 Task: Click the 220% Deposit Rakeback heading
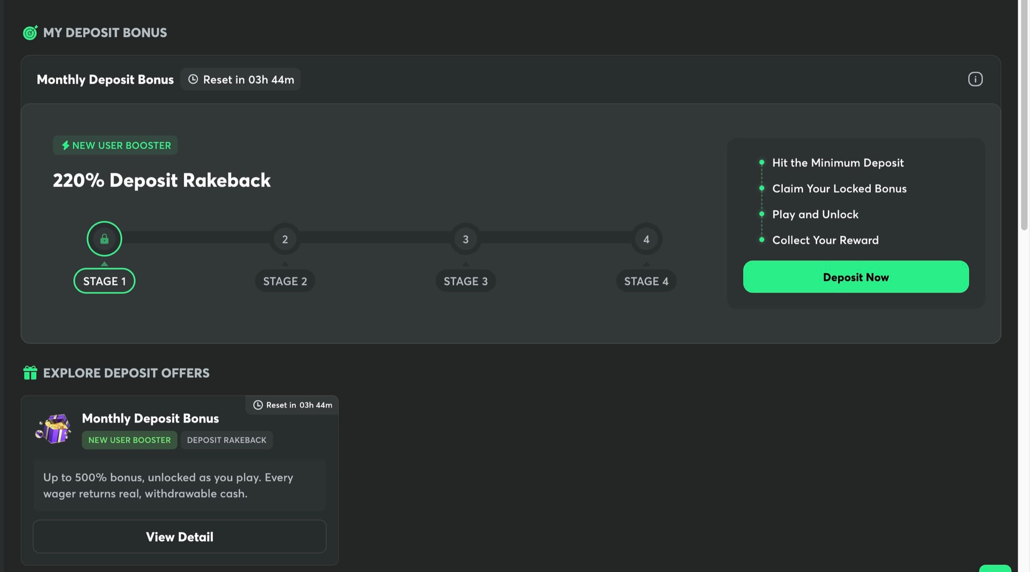point(161,180)
